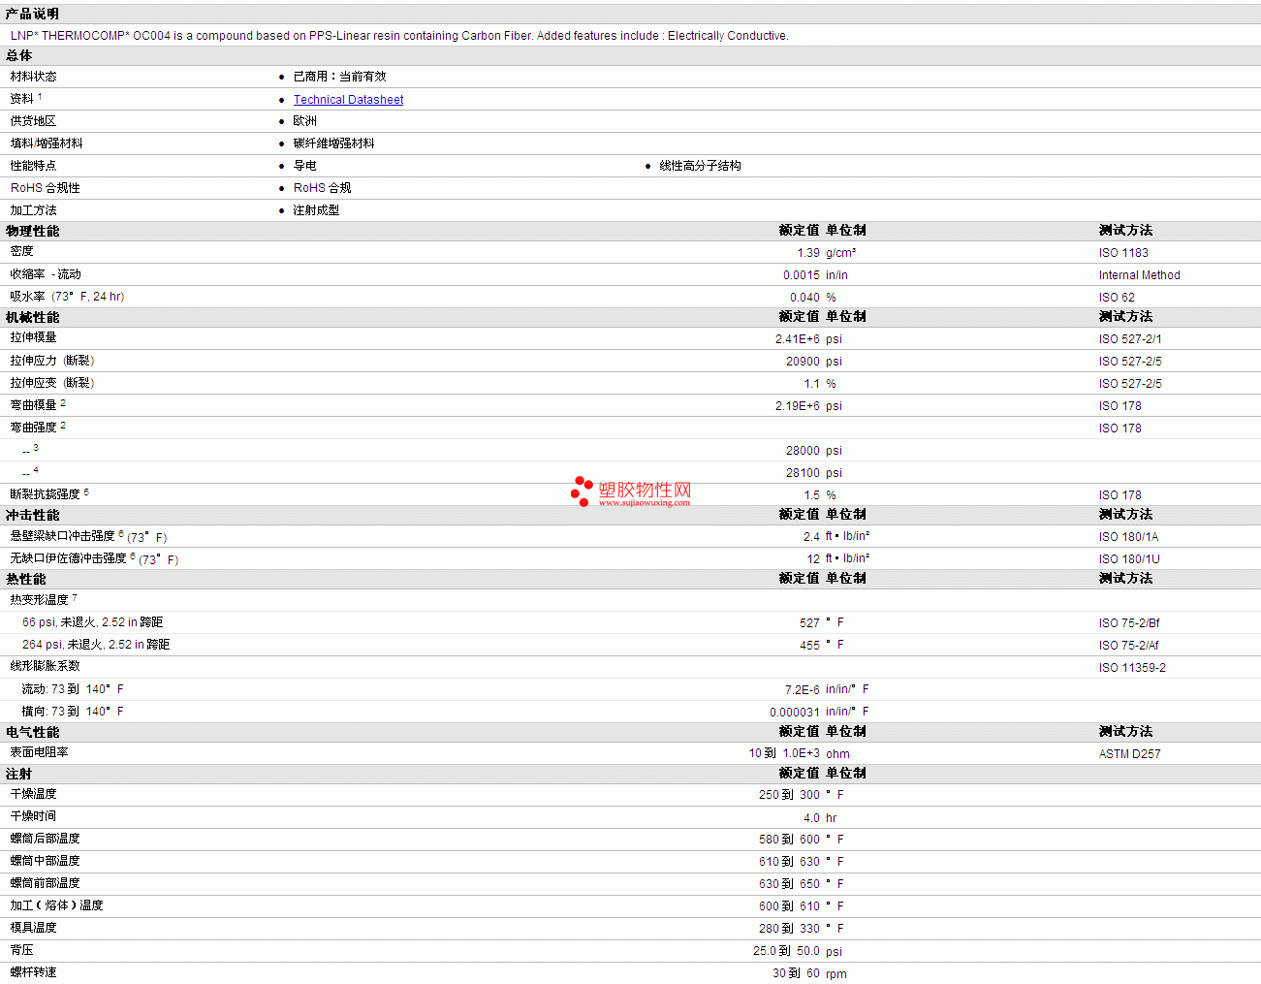Click the 背压 row label
Screen dimensions: 1261x984
click(22, 950)
